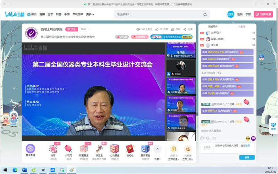Open the 单机游戏 category
The height and width of the screenshot is (174, 278).
(x=78, y=14)
